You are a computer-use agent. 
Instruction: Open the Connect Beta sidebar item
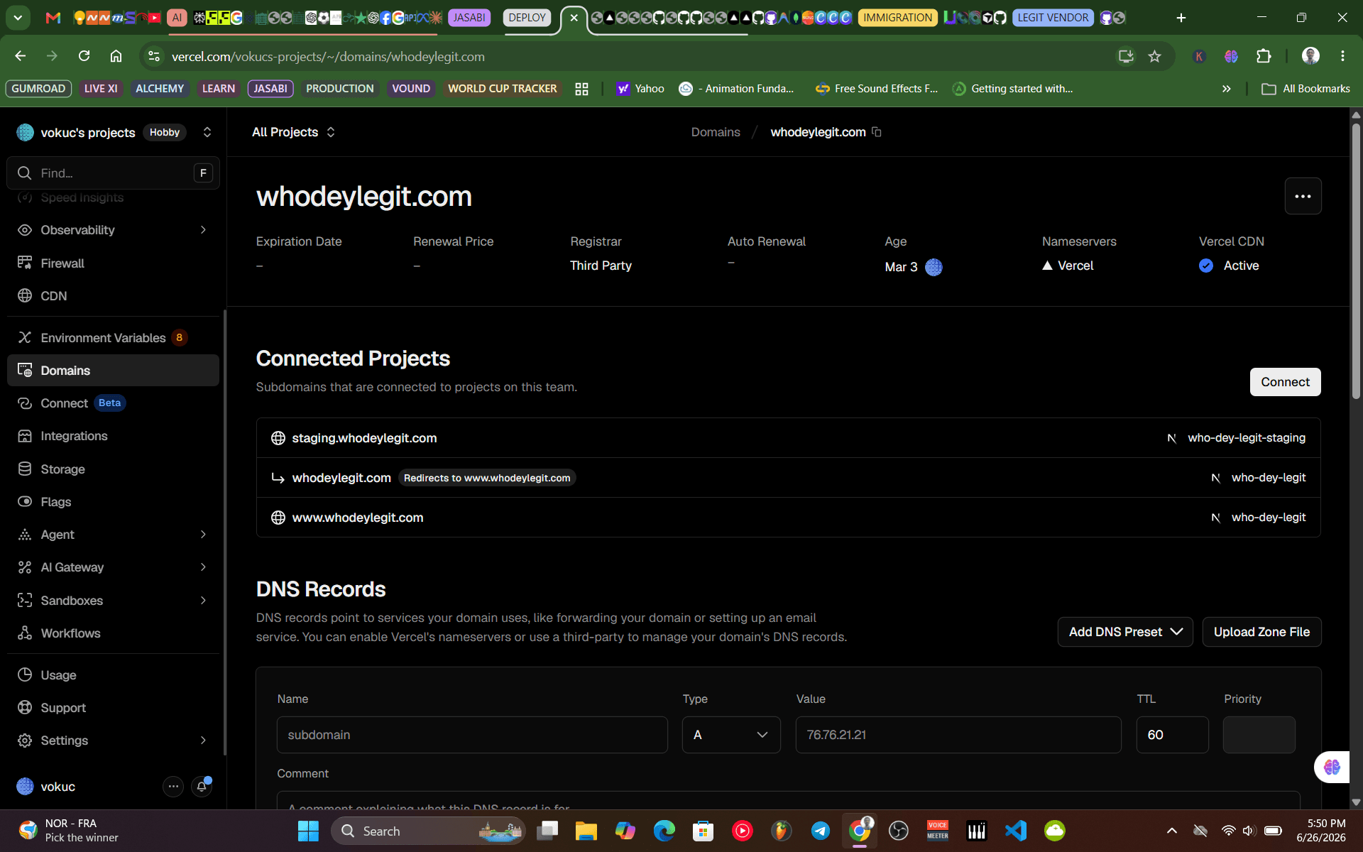pyautogui.click(x=114, y=403)
